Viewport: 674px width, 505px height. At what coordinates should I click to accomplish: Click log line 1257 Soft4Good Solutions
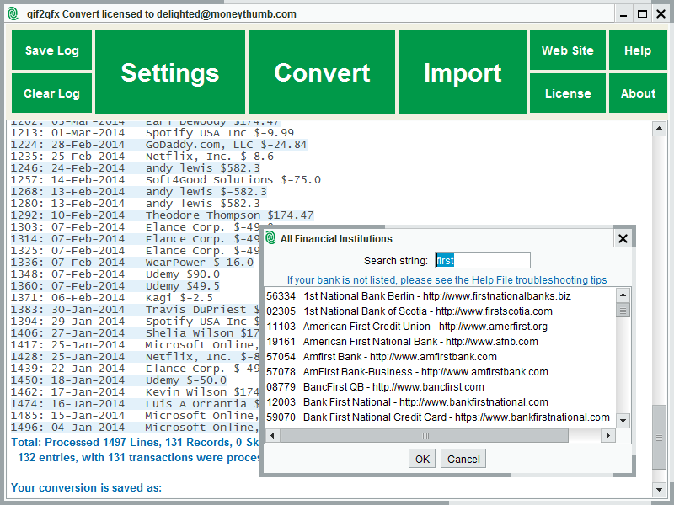[166, 180]
